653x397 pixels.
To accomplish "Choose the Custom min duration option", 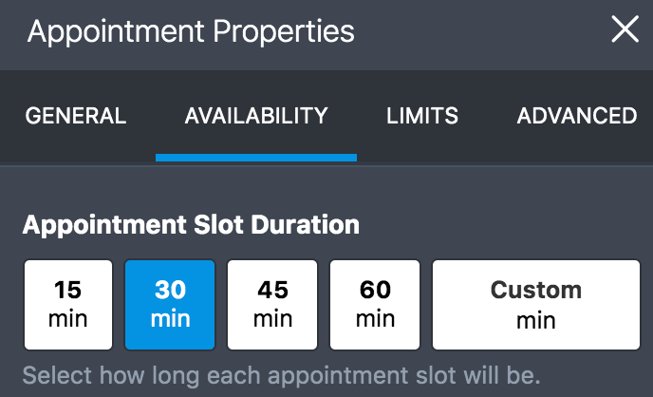I will tap(536, 304).
